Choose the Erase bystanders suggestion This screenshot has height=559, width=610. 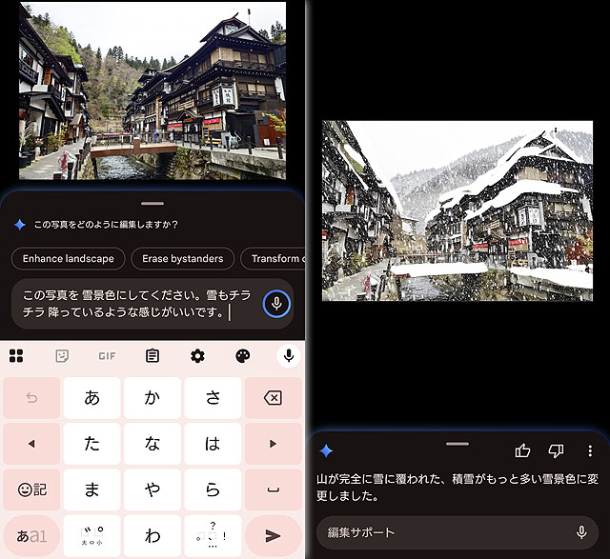[x=183, y=258]
